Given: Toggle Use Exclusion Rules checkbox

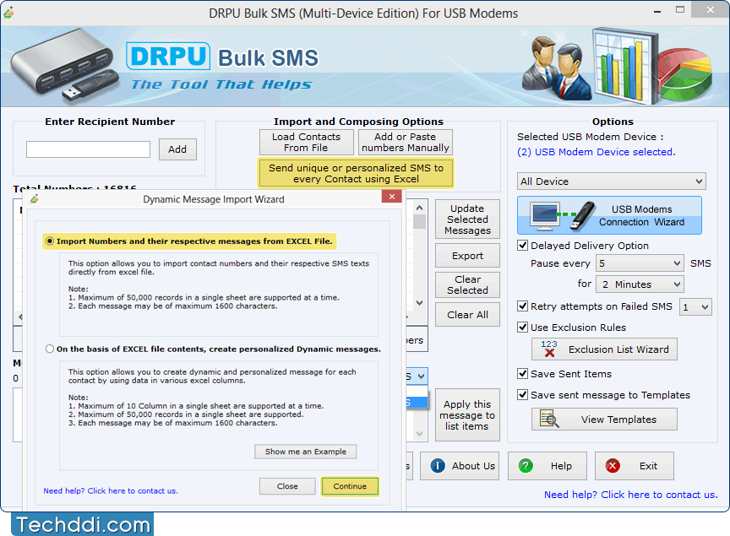Looking at the screenshot, I should (522, 328).
